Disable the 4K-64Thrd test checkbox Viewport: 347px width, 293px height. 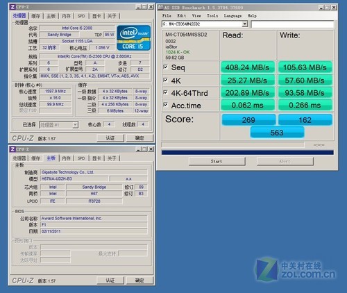pos(165,92)
